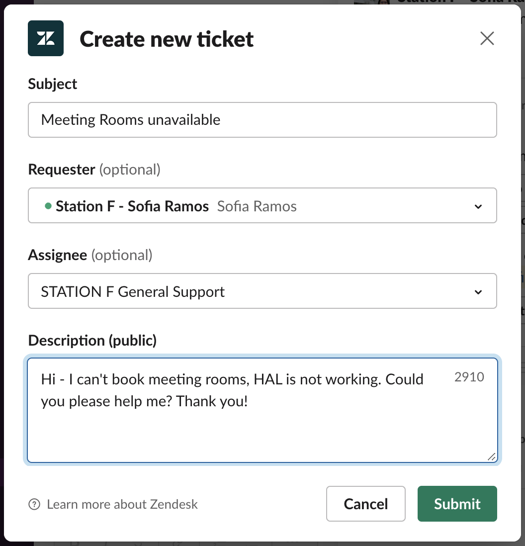This screenshot has width=525, height=546.
Task: Open the Requester dropdown
Action: 262,205
